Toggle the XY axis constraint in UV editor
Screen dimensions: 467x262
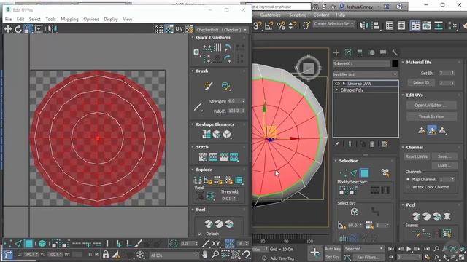(216, 244)
